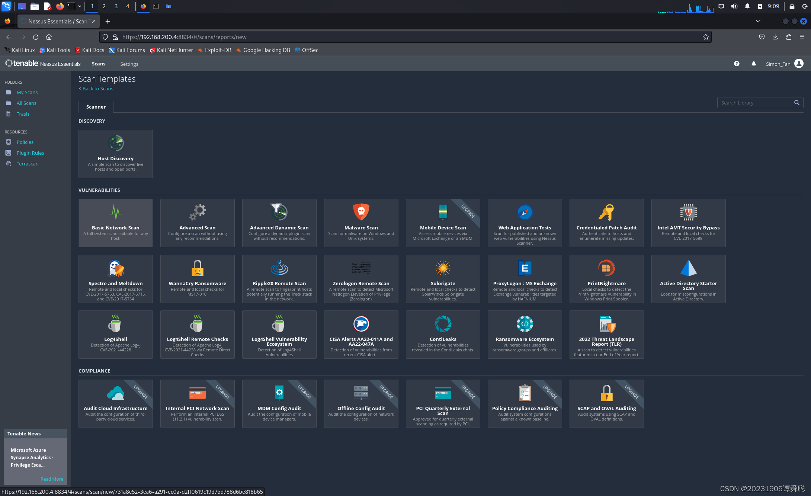Open Credentialed Patch Audit key template
811x496 pixels.
(x=606, y=223)
